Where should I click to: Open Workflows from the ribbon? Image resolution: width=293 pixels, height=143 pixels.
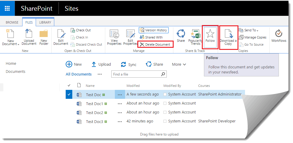click(x=279, y=36)
